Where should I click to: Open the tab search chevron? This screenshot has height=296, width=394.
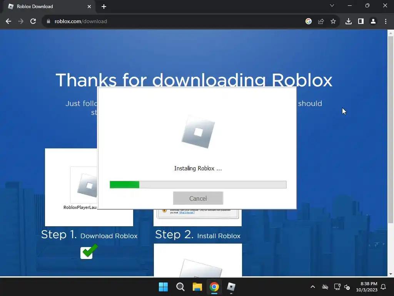pyautogui.click(x=332, y=5)
